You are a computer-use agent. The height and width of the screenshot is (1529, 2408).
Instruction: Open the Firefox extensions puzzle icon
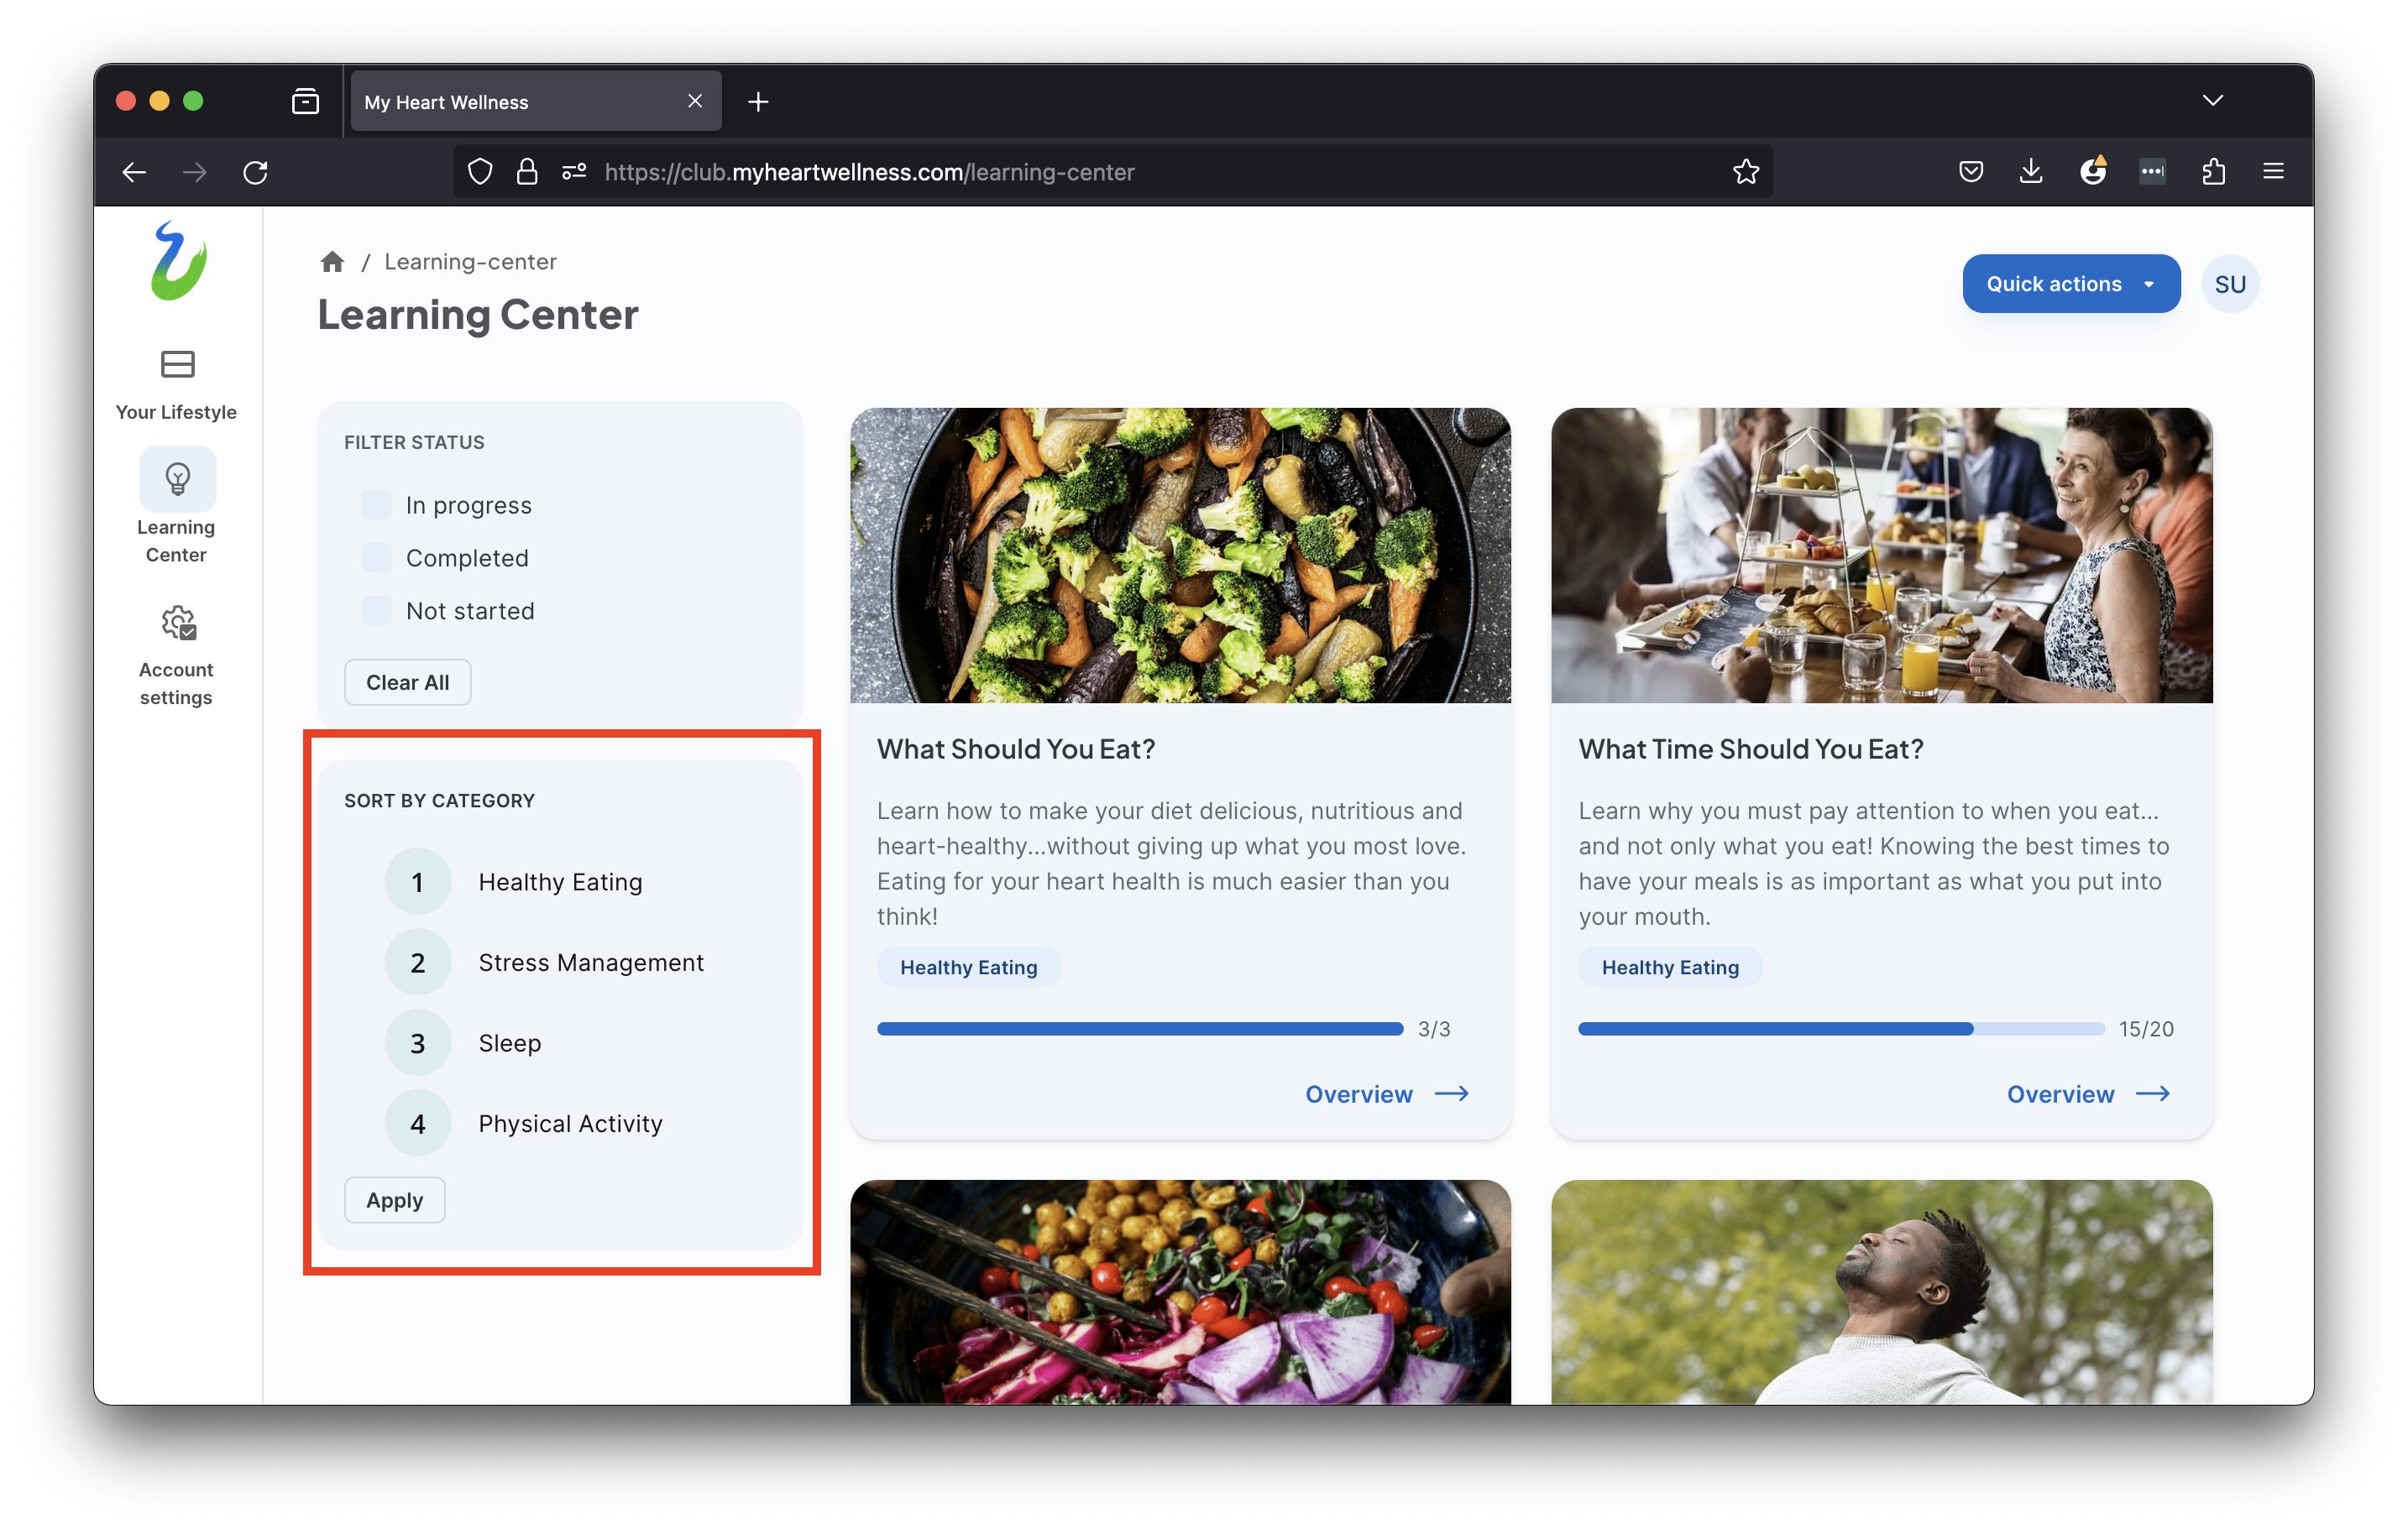[x=2212, y=172]
